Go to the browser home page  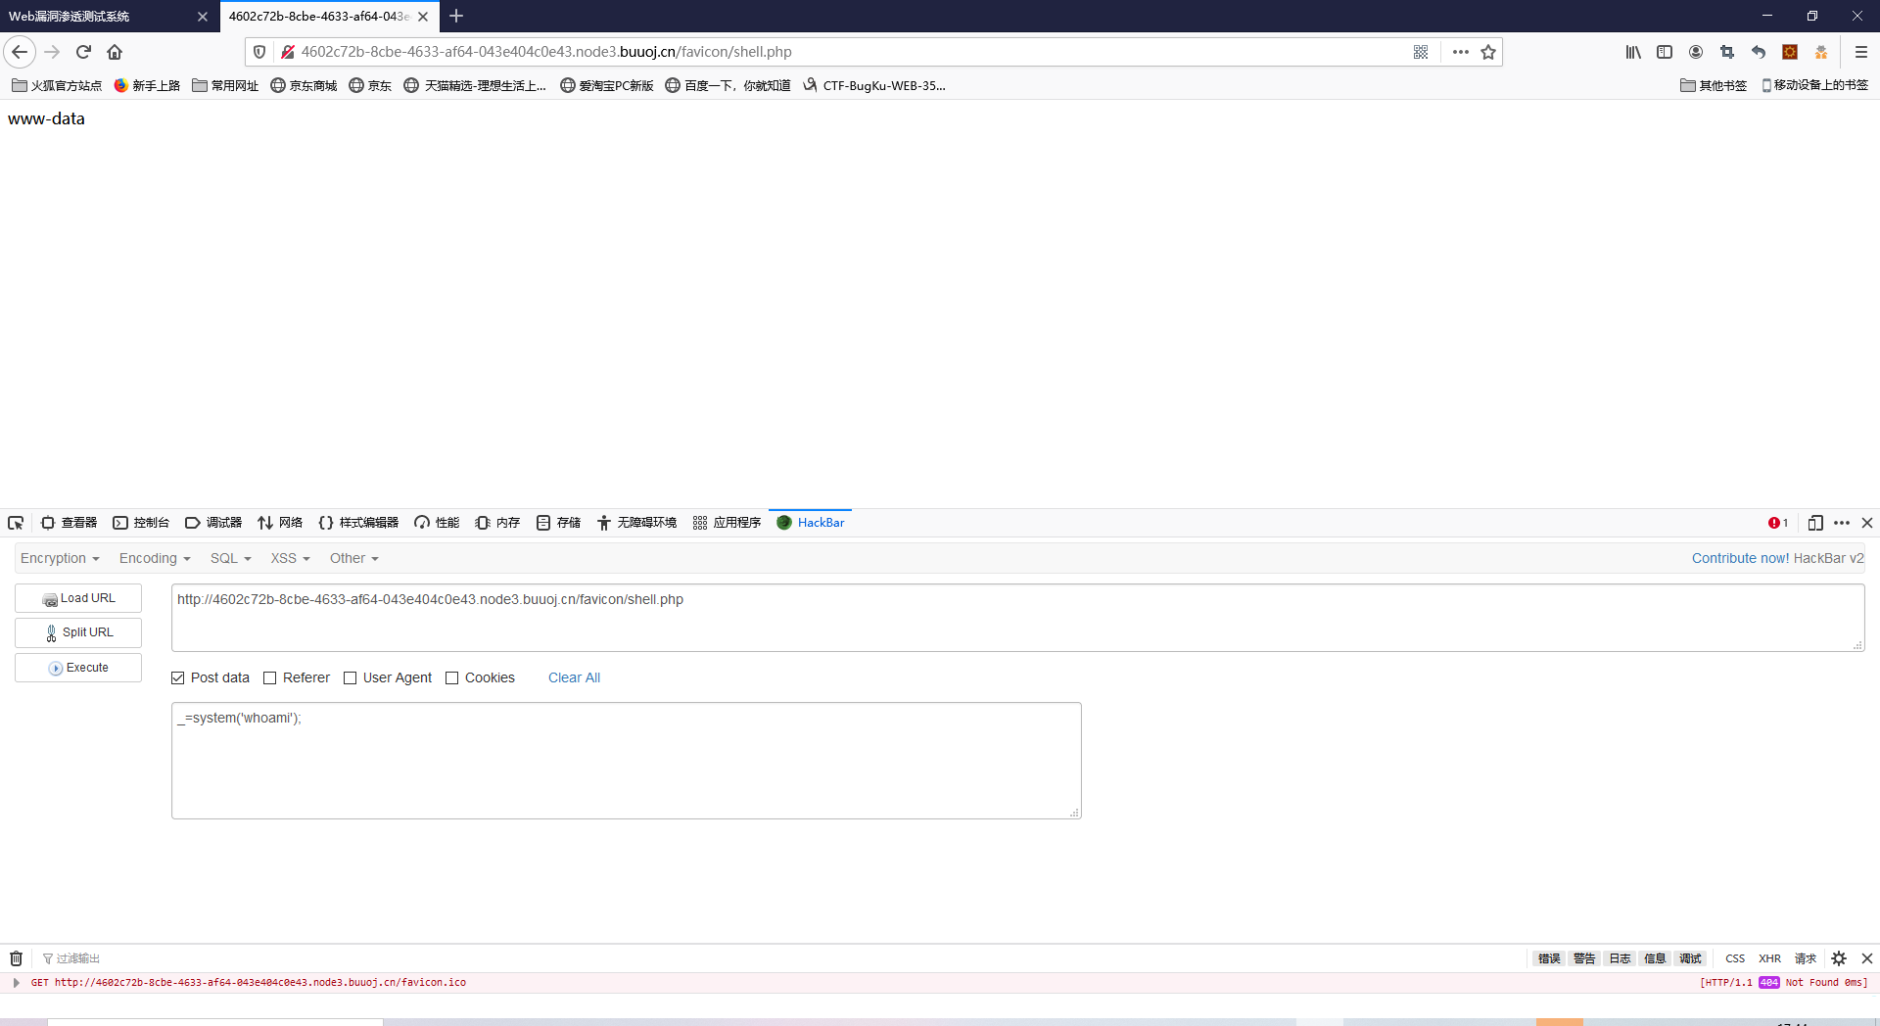click(x=115, y=52)
